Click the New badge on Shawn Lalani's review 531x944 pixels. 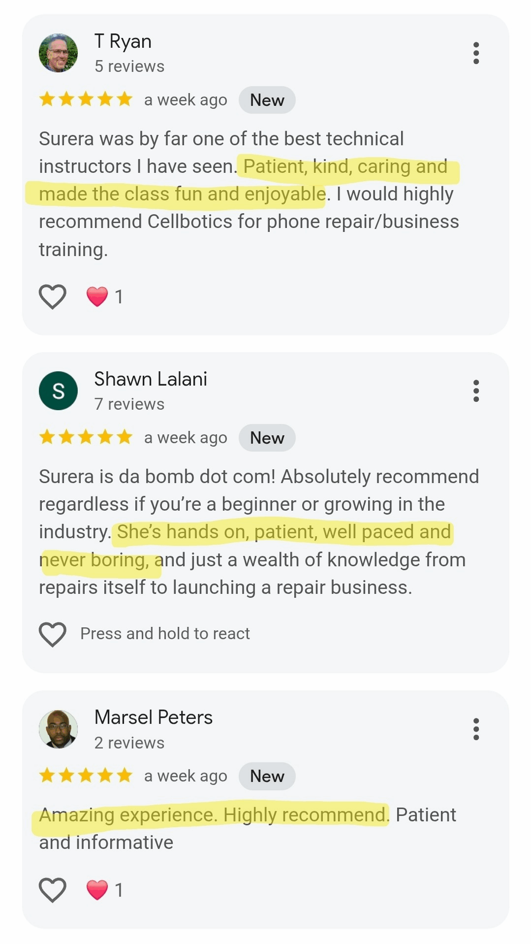[267, 438]
